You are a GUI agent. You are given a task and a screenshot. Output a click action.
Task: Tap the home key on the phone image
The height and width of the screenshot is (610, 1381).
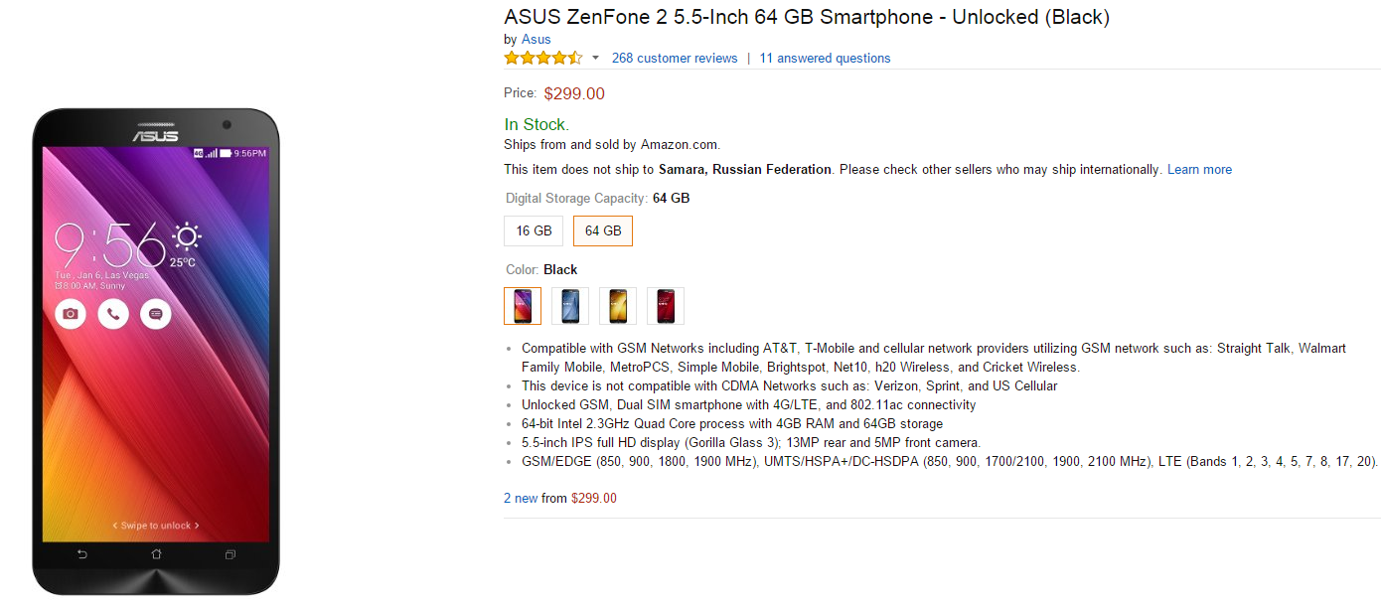point(156,553)
